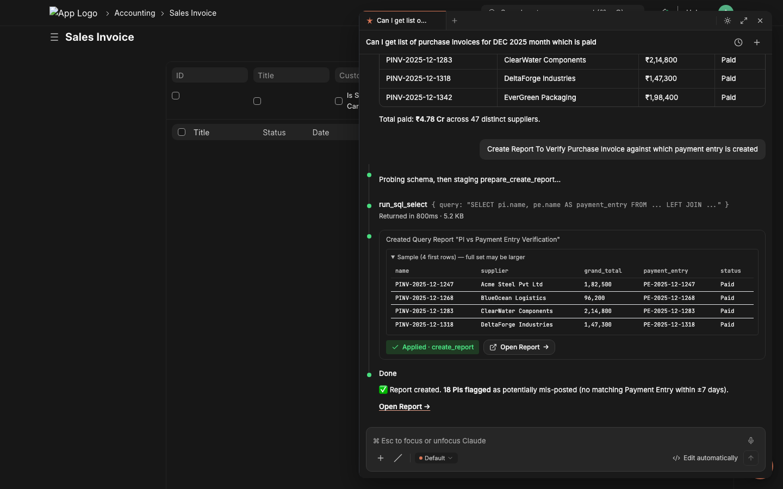Toggle the select-all checkbox beside Title header
Viewport: 783px width, 489px height.
click(182, 132)
